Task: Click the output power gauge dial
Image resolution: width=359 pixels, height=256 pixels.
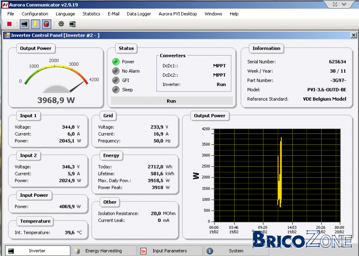Action: 56,79
